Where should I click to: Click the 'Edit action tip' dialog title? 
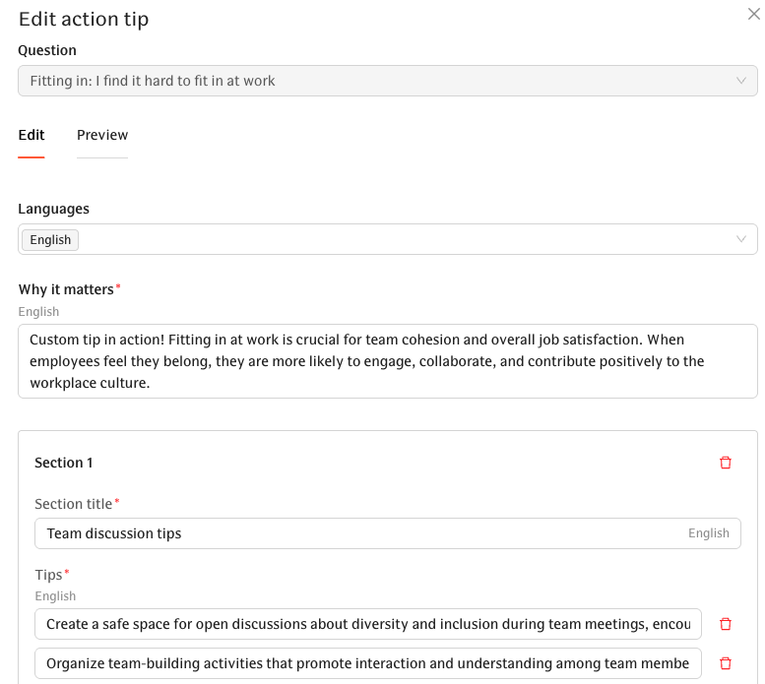click(84, 19)
